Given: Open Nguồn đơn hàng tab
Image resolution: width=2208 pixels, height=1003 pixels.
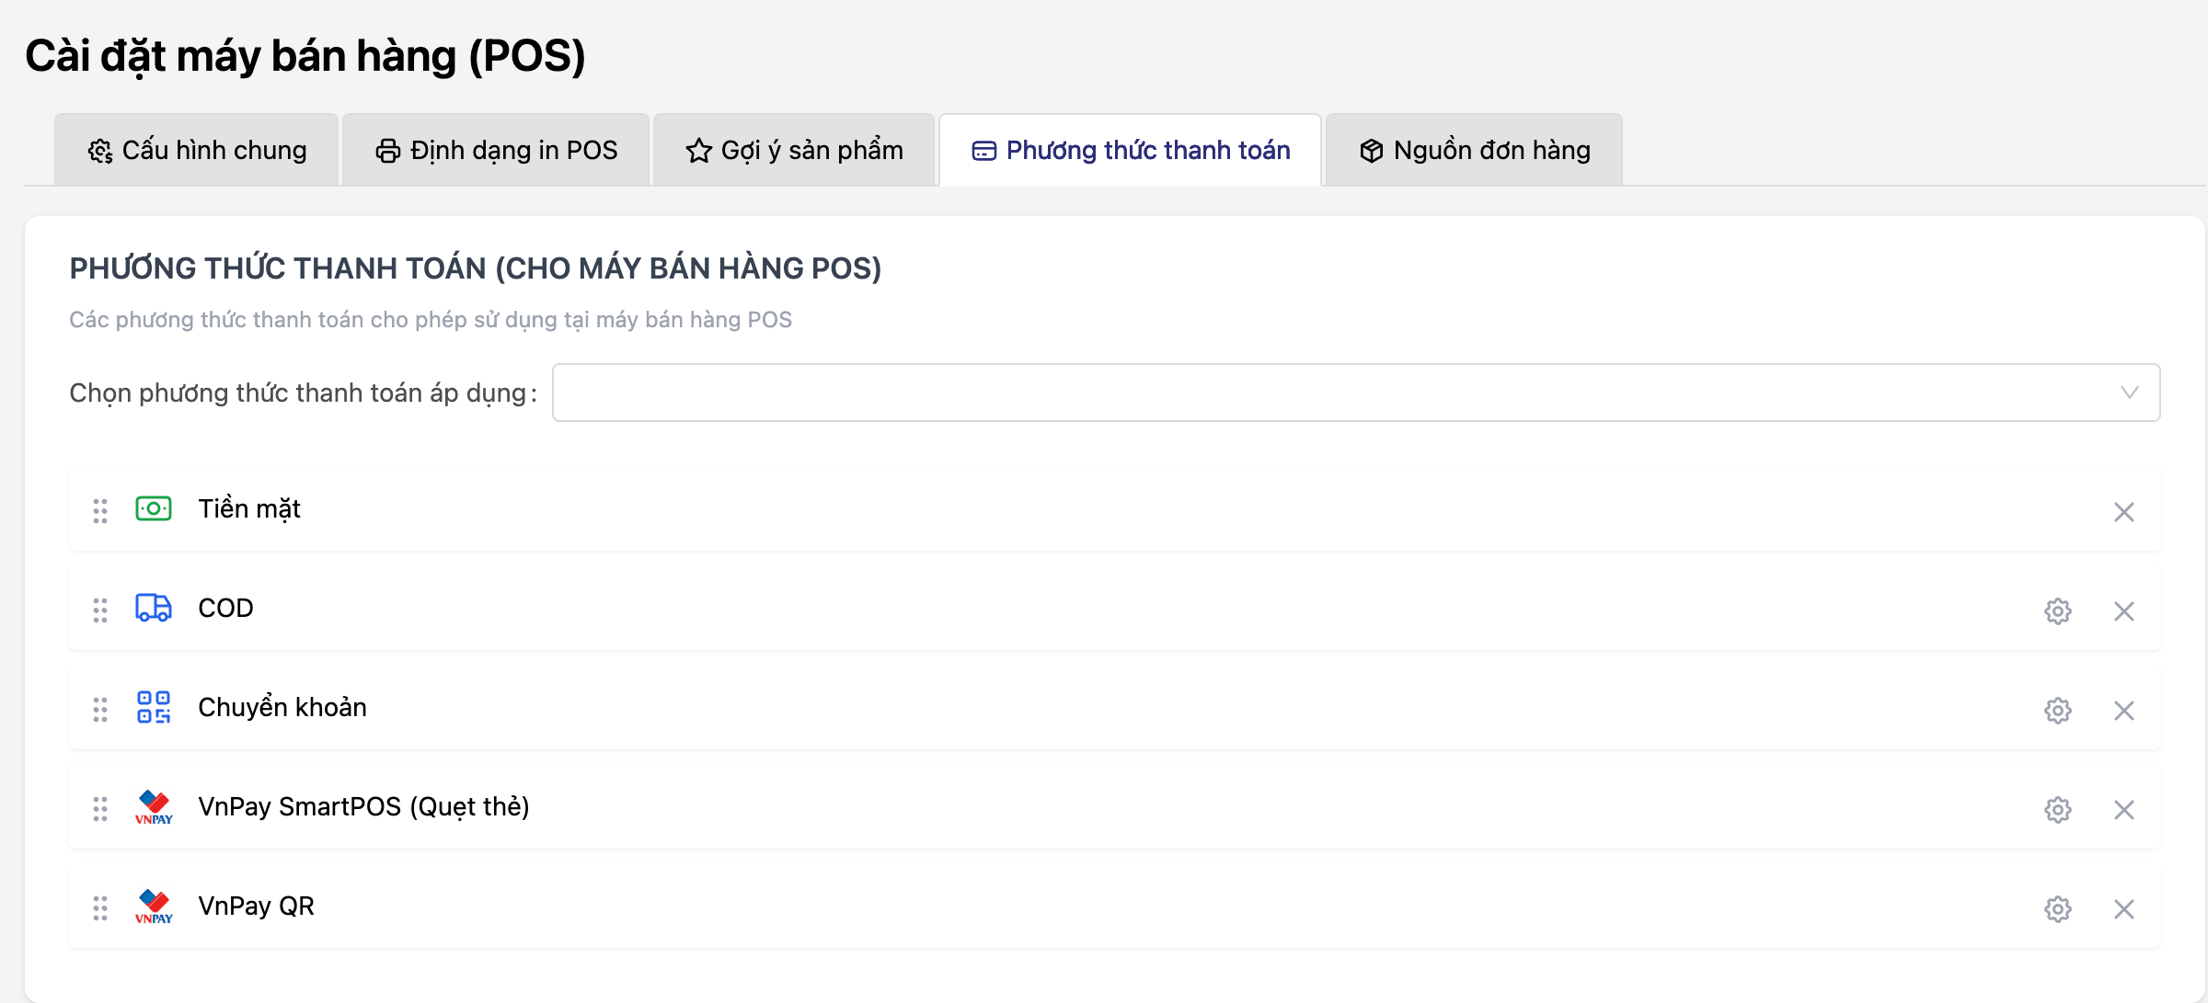Looking at the screenshot, I should coord(1475,150).
